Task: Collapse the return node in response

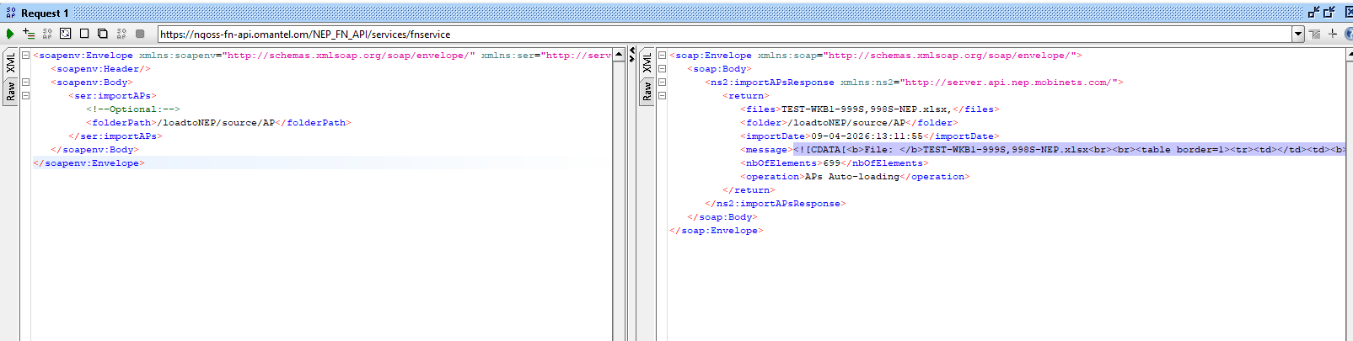Action: tap(663, 96)
